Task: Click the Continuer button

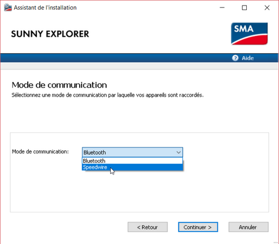Action: [x=198, y=227]
